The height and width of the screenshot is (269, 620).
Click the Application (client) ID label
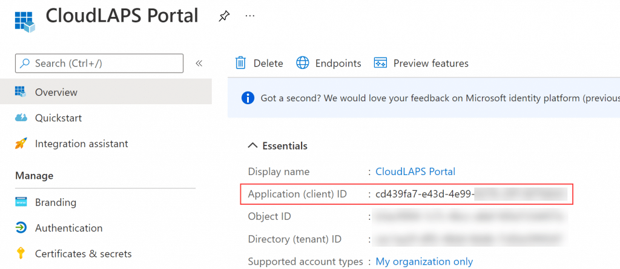(x=297, y=194)
